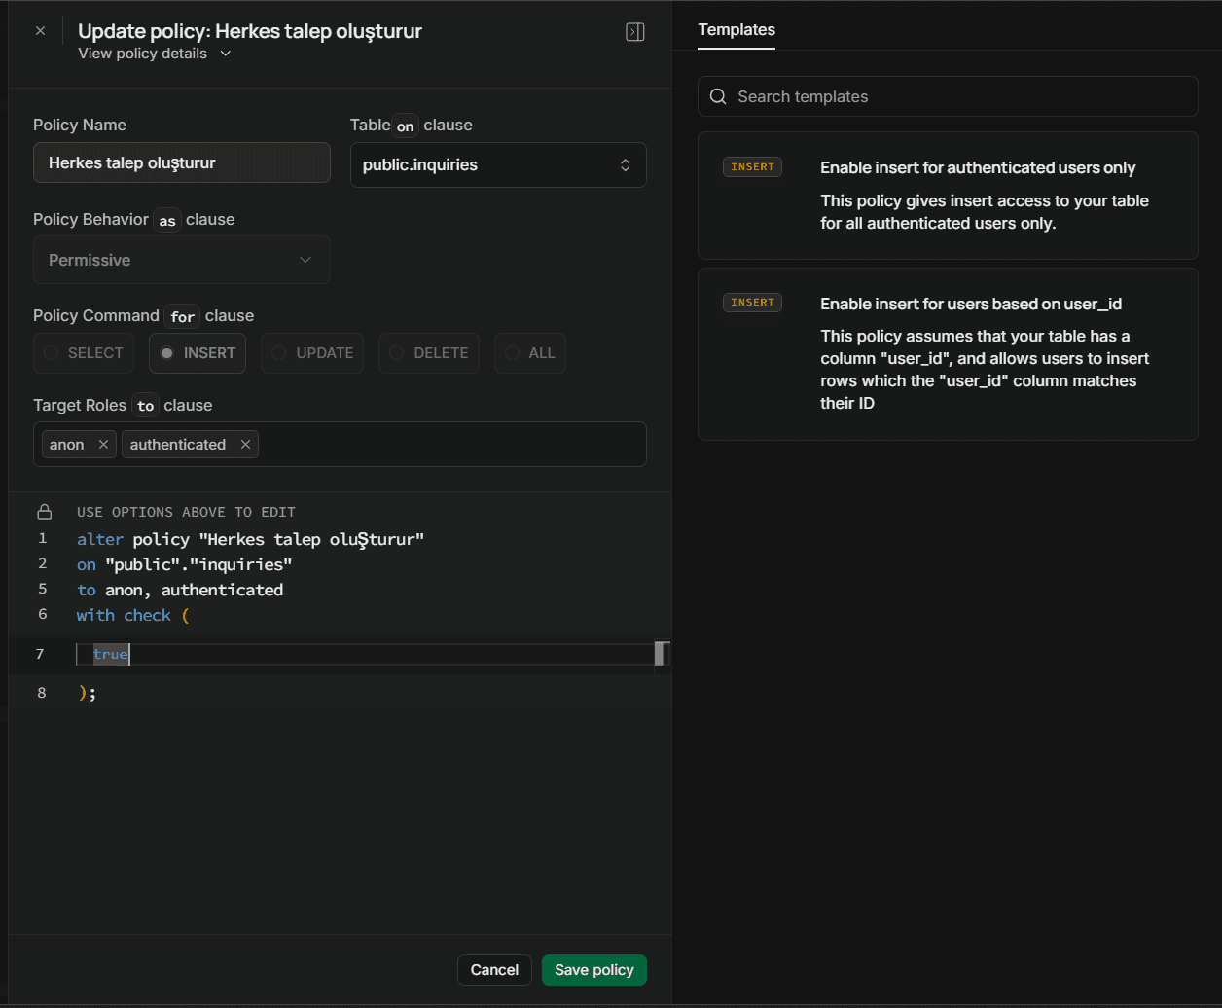The height and width of the screenshot is (1008, 1222).
Task: Select the INSERT policy command
Action: pyautogui.click(x=198, y=353)
